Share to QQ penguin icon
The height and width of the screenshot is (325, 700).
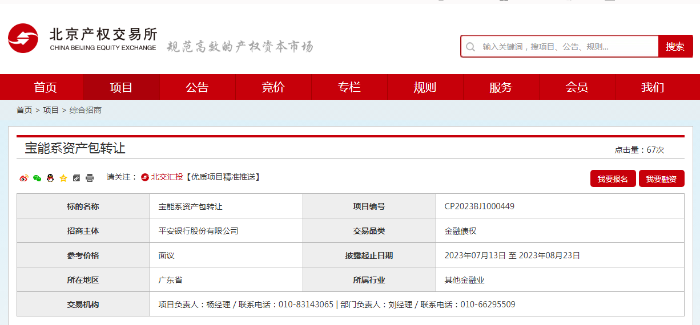(x=50, y=178)
